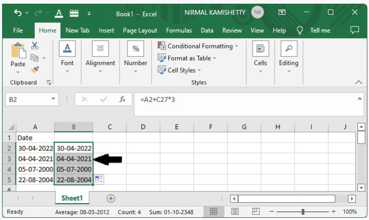The height and width of the screenshot is (220, 369).
Task: Add a new sheet with plus icon
Action: pos(111,198)
